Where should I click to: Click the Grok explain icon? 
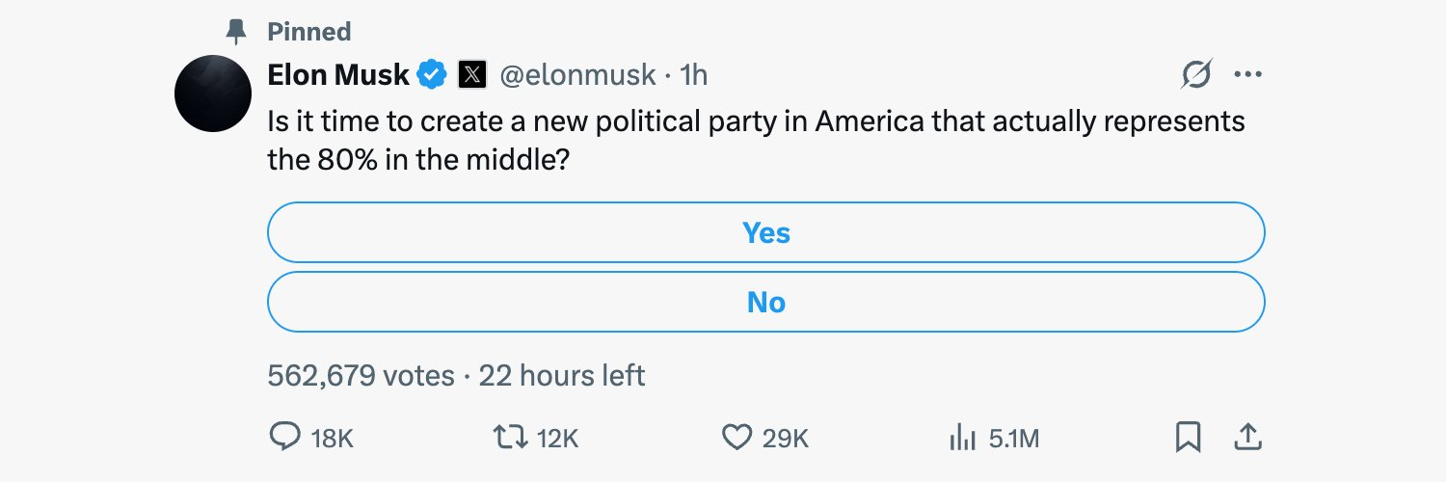coord(1196,74)
